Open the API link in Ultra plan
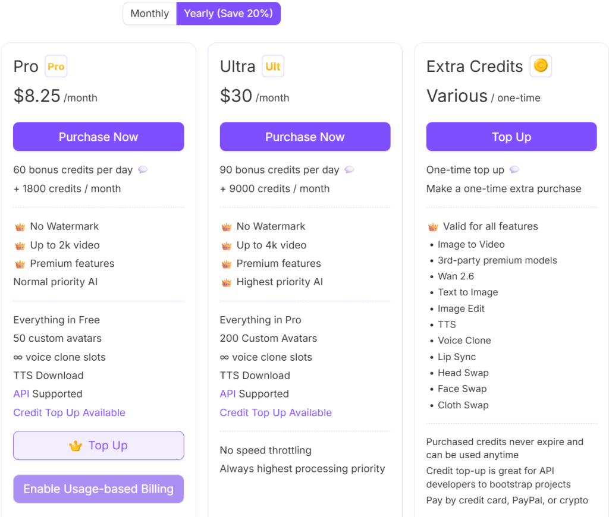This screenshot has height=517, width=609. [227, 394]
